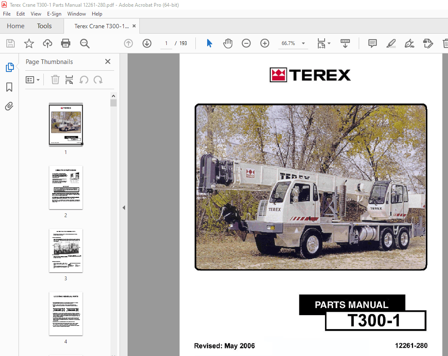448x356 pixels.
Task: Select the Highlight pencil tool
Action: coord(391,43)
